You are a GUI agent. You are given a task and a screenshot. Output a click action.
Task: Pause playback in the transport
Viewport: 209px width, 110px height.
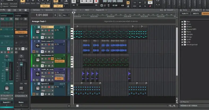pyautogui.click(x=86, y=1)
